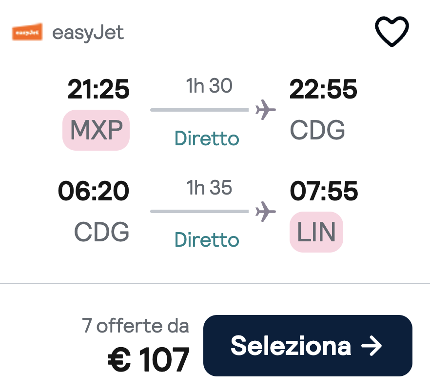Viewport: 430px width, 392px height.
Task: Click the 21:25 departure time
Action: tap(98, 90)
